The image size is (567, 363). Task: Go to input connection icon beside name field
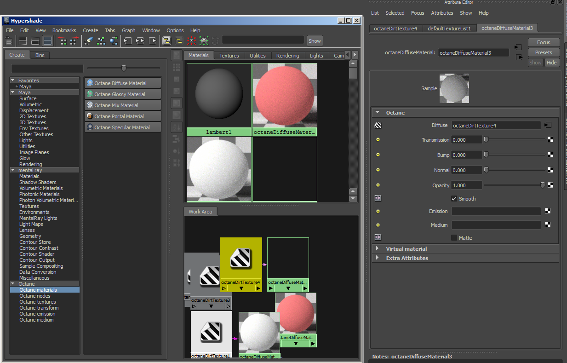pyautogui.click(x=518, y=47)
